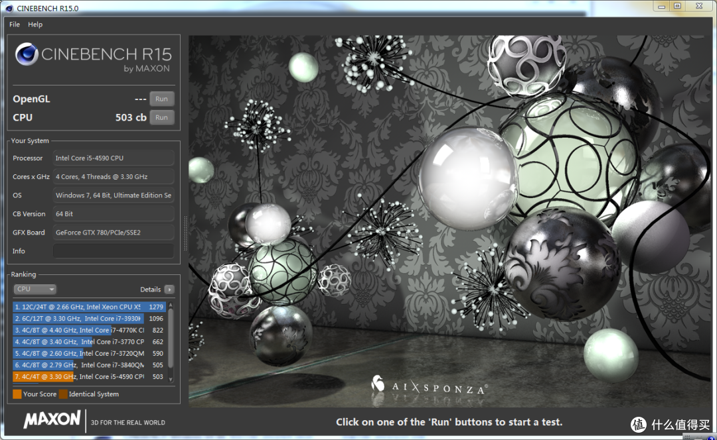Select ranking row i7-3720QM score 590

click(x=89, y=353)
